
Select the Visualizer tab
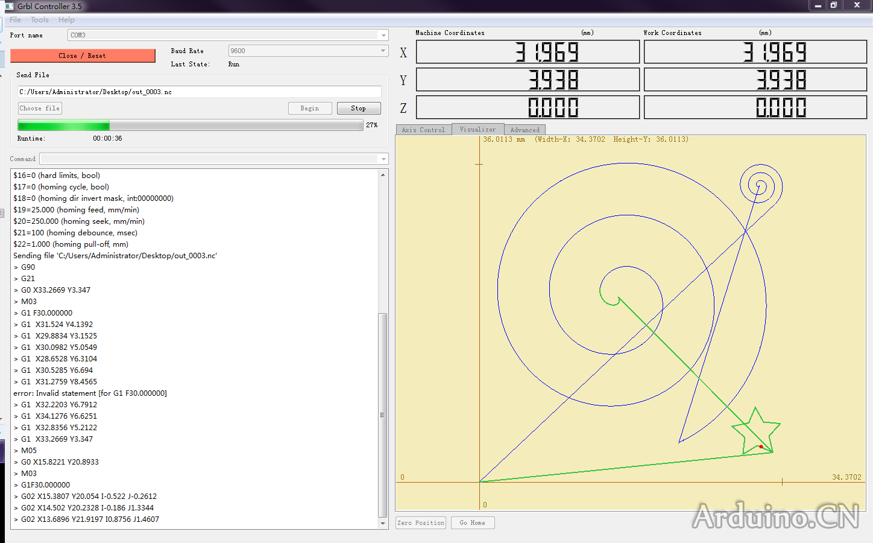pos(477,129)
